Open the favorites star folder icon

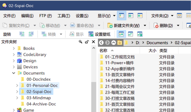119,43
